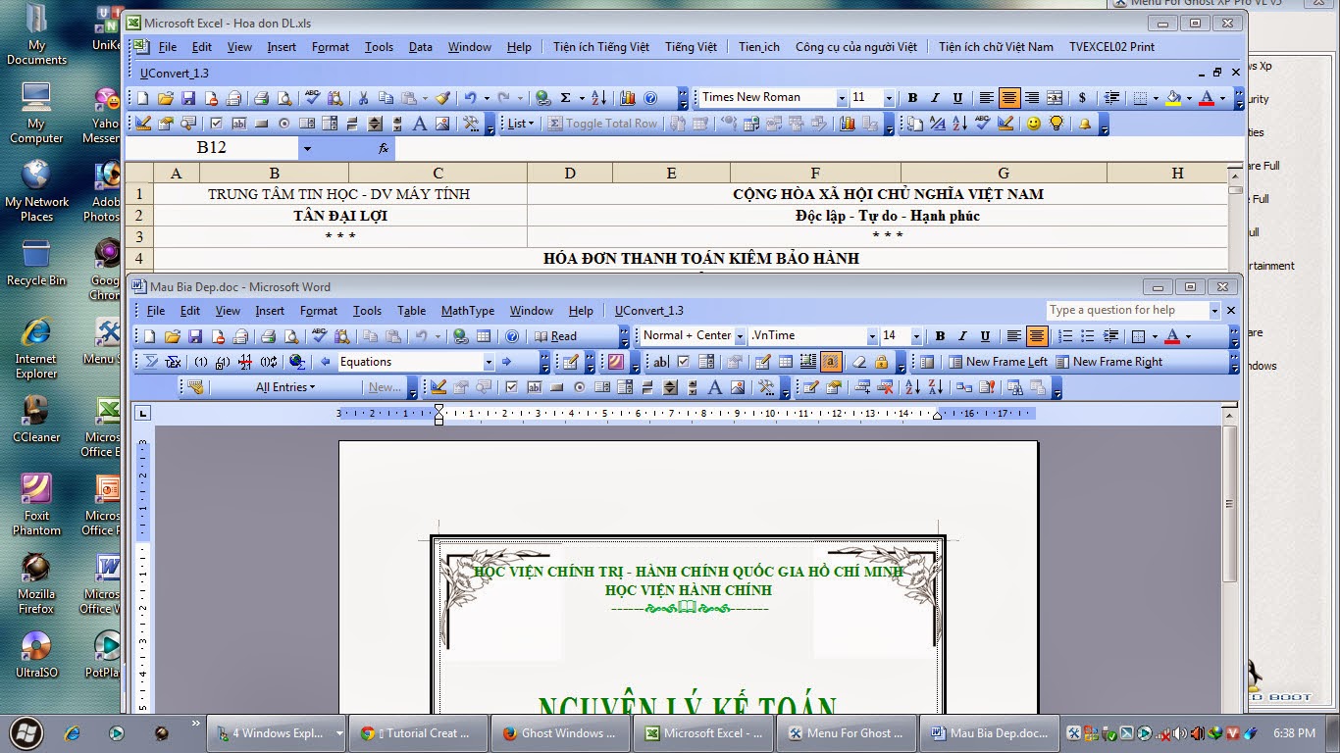
Task: Click the Read button in Word
Action: click(x=555, y=336)
